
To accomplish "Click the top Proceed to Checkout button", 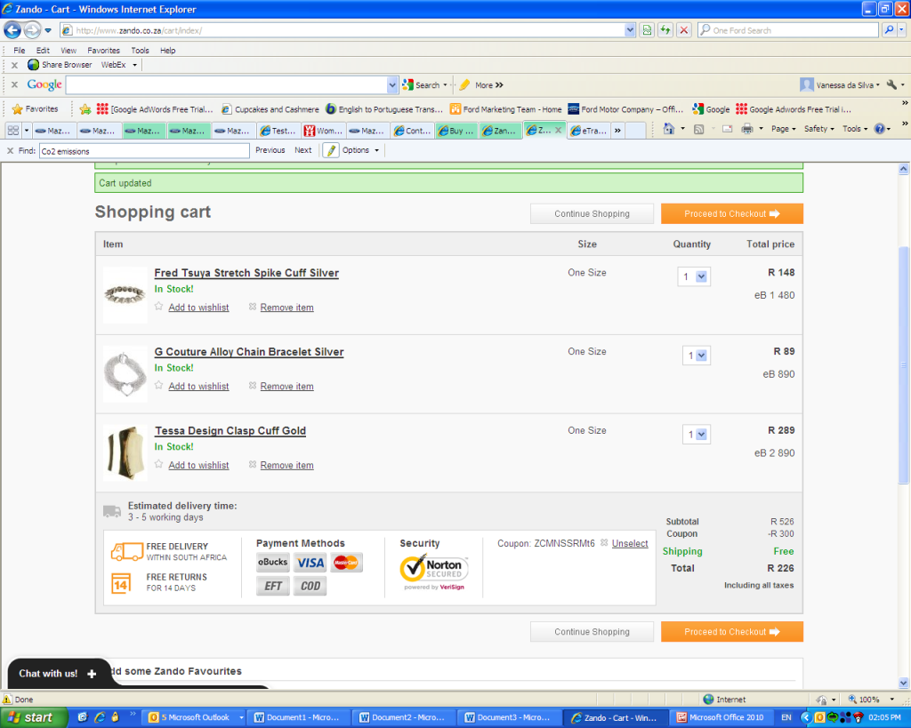I will (732, 213).
